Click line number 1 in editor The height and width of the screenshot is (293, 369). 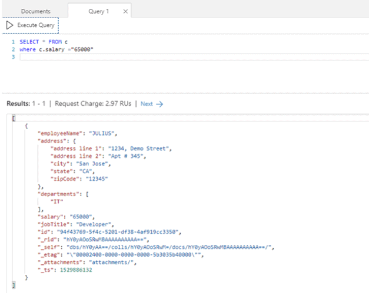13,42
